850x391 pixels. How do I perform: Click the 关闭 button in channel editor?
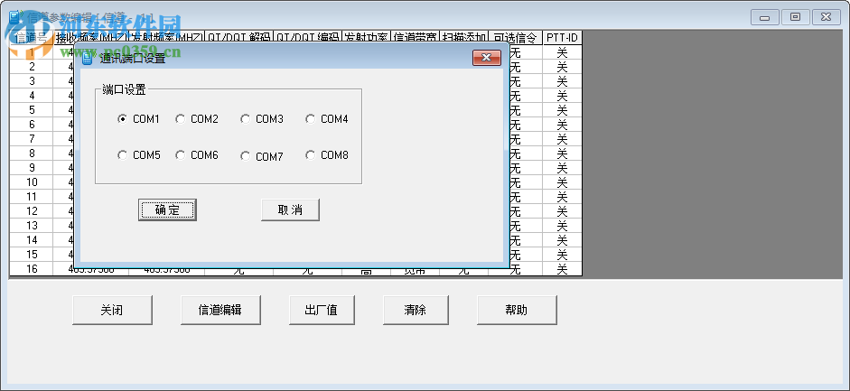coord(112,311)
